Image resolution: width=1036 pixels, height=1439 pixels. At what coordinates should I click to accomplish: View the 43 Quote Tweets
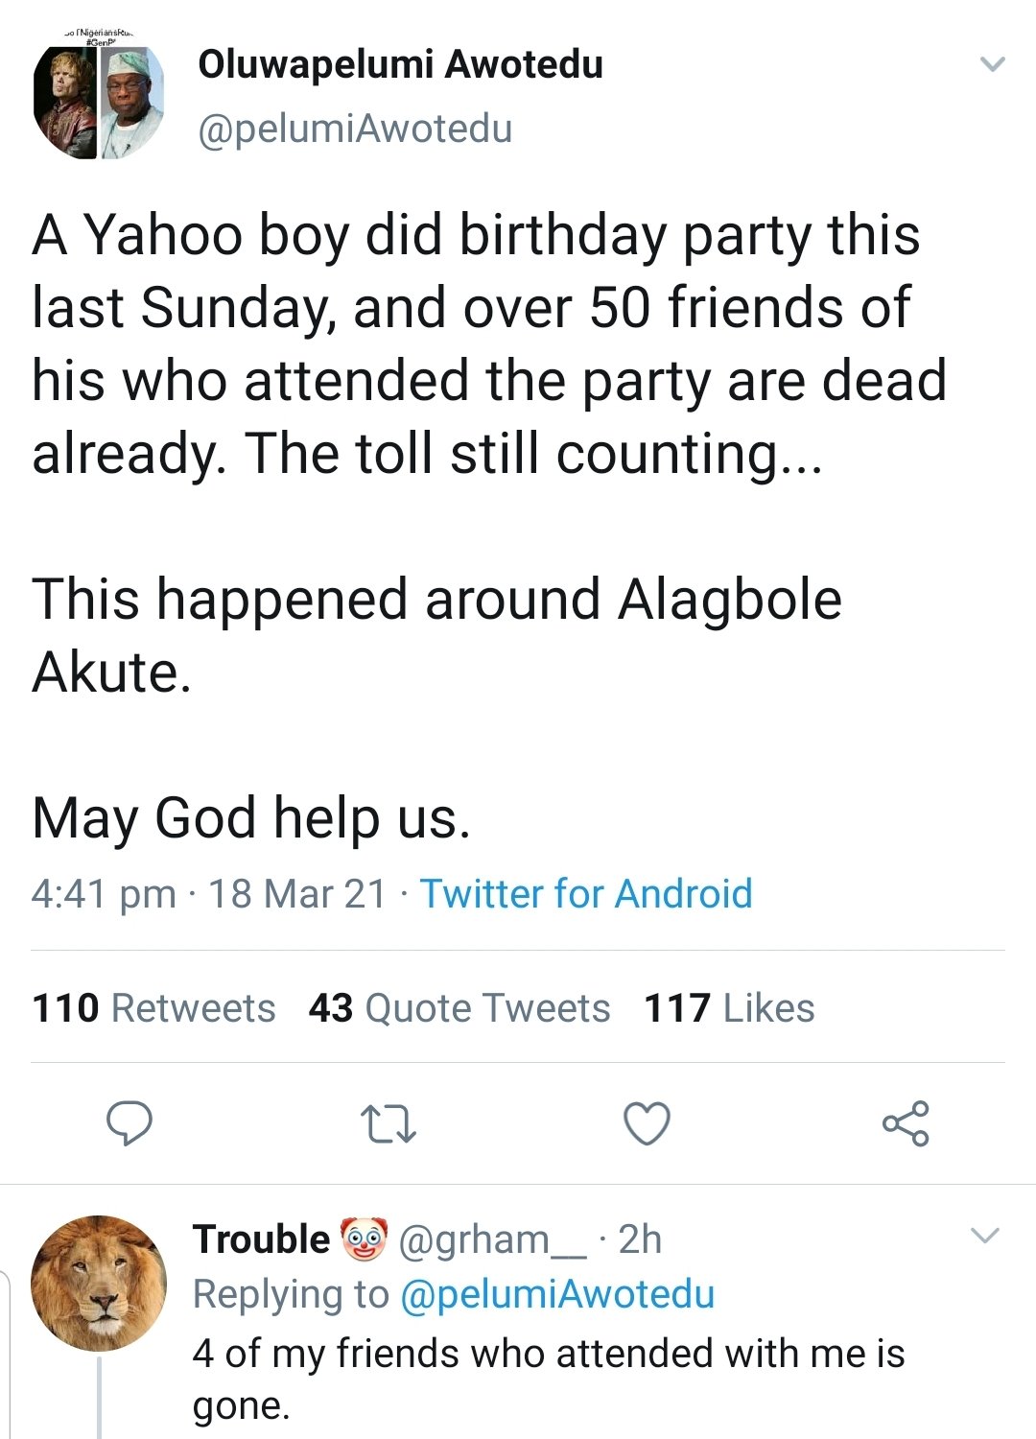459,1008
